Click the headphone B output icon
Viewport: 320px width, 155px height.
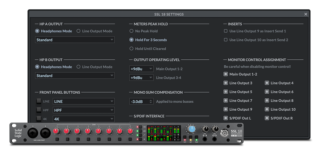(x=215, y=135)
